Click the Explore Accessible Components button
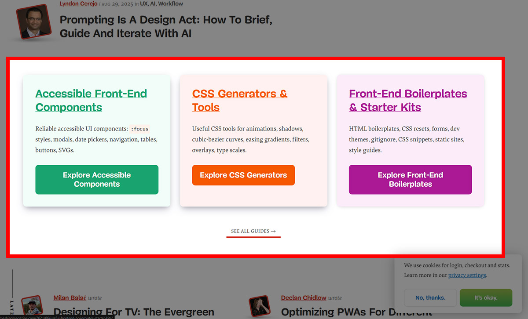The height and width of the screenshot is (319, 528). (97, 180)
